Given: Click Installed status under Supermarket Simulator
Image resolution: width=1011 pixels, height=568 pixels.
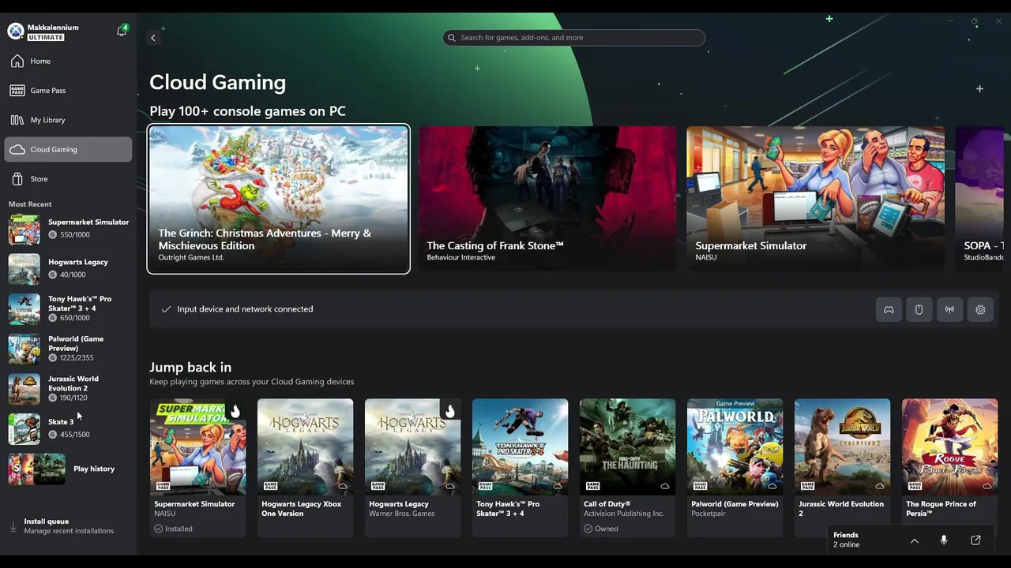Looking at the screenshot, I should point(174,529).
